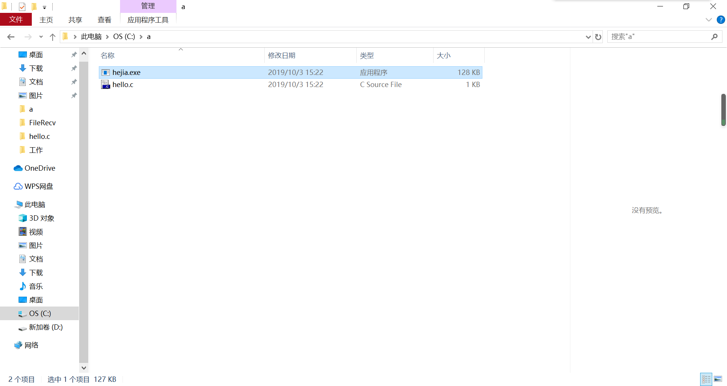
Task: Click the 此电脑 computer icon in sidebar
Action: (18, 205)
